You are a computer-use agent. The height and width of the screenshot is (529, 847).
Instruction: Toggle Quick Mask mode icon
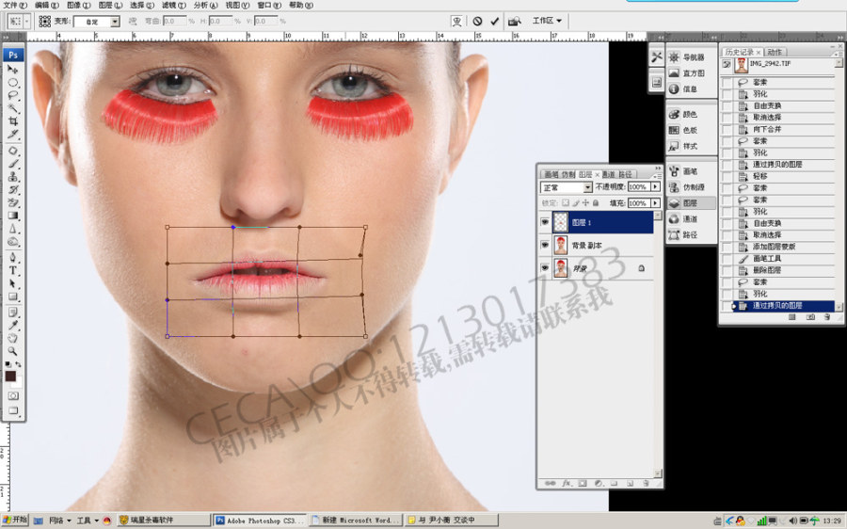[x=13, y=396]
